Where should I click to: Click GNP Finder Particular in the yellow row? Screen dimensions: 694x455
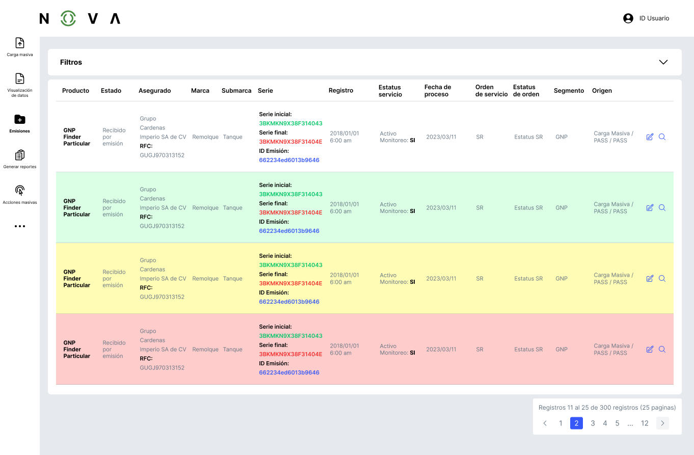coord(77,279)
